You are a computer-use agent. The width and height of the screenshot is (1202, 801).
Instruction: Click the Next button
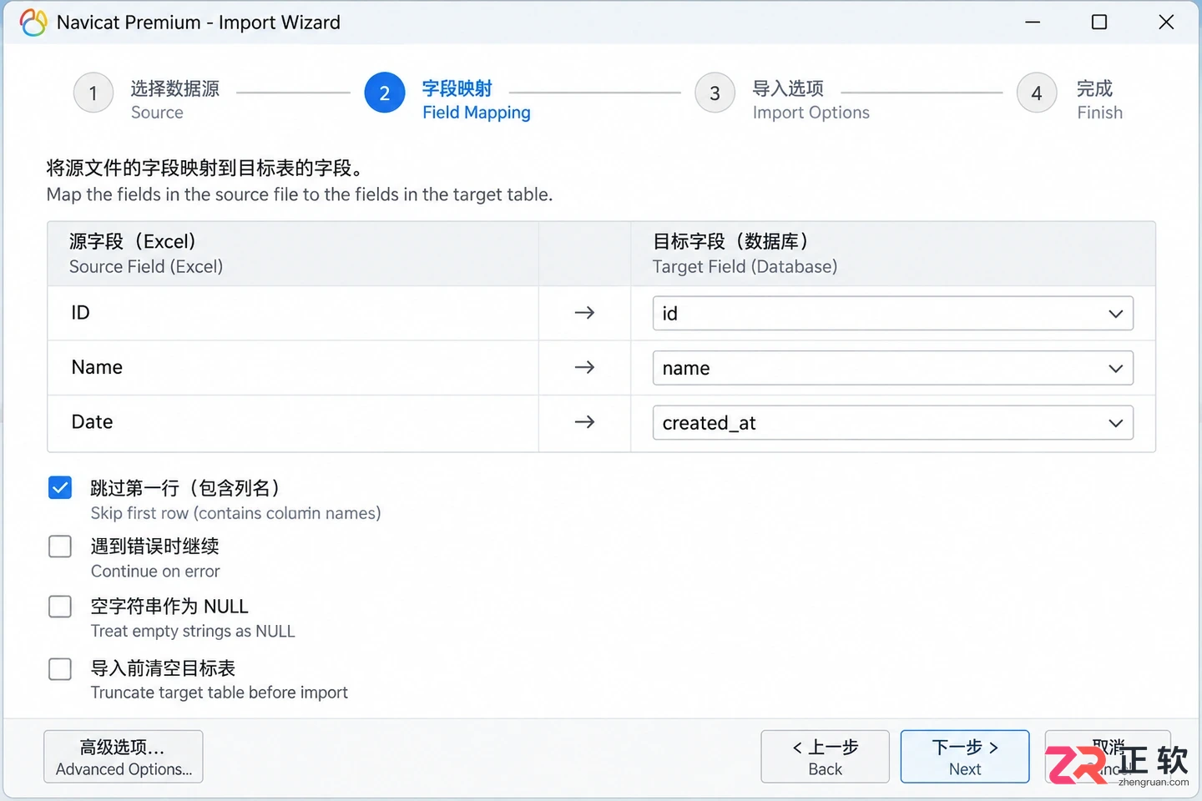click(965, 757)
